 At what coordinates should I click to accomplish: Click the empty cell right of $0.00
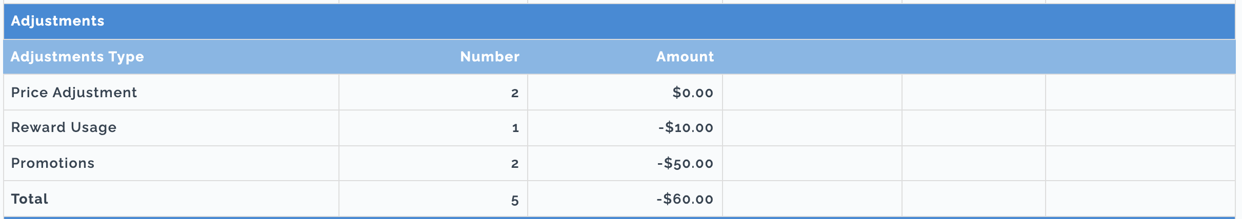pyautogui.click(x=812, y=93)
